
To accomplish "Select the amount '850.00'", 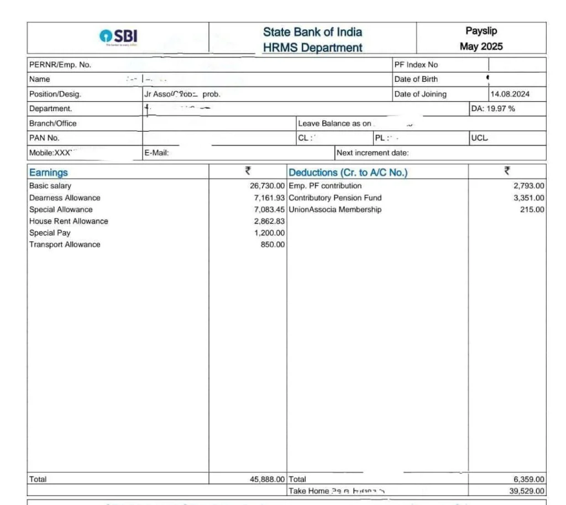I will (x=272, y=244).
